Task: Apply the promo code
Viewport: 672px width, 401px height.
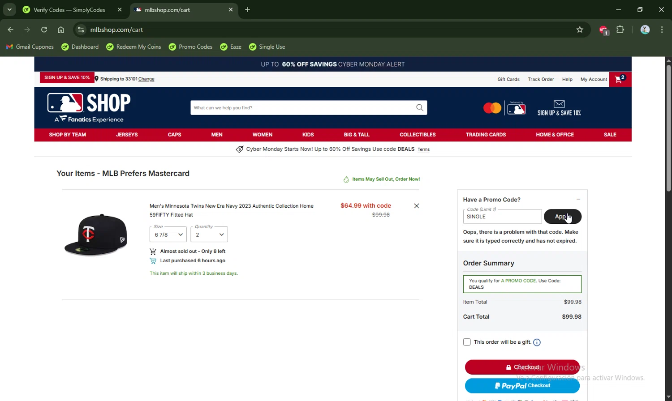Action: [563, 217]
